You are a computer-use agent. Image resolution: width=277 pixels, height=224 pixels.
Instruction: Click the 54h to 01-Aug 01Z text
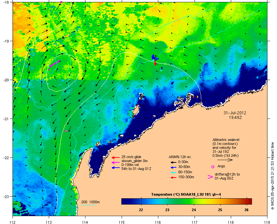[136, 169]
